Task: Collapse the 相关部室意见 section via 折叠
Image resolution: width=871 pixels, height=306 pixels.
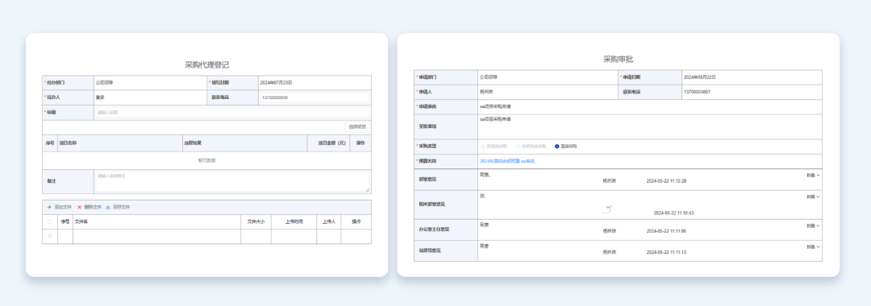Action: pos(813,196)
